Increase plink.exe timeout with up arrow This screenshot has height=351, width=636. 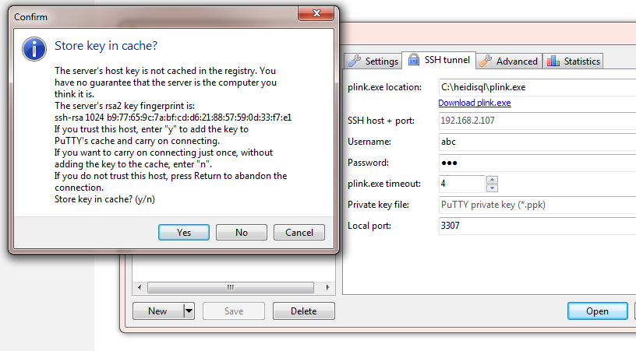point(492,180)
